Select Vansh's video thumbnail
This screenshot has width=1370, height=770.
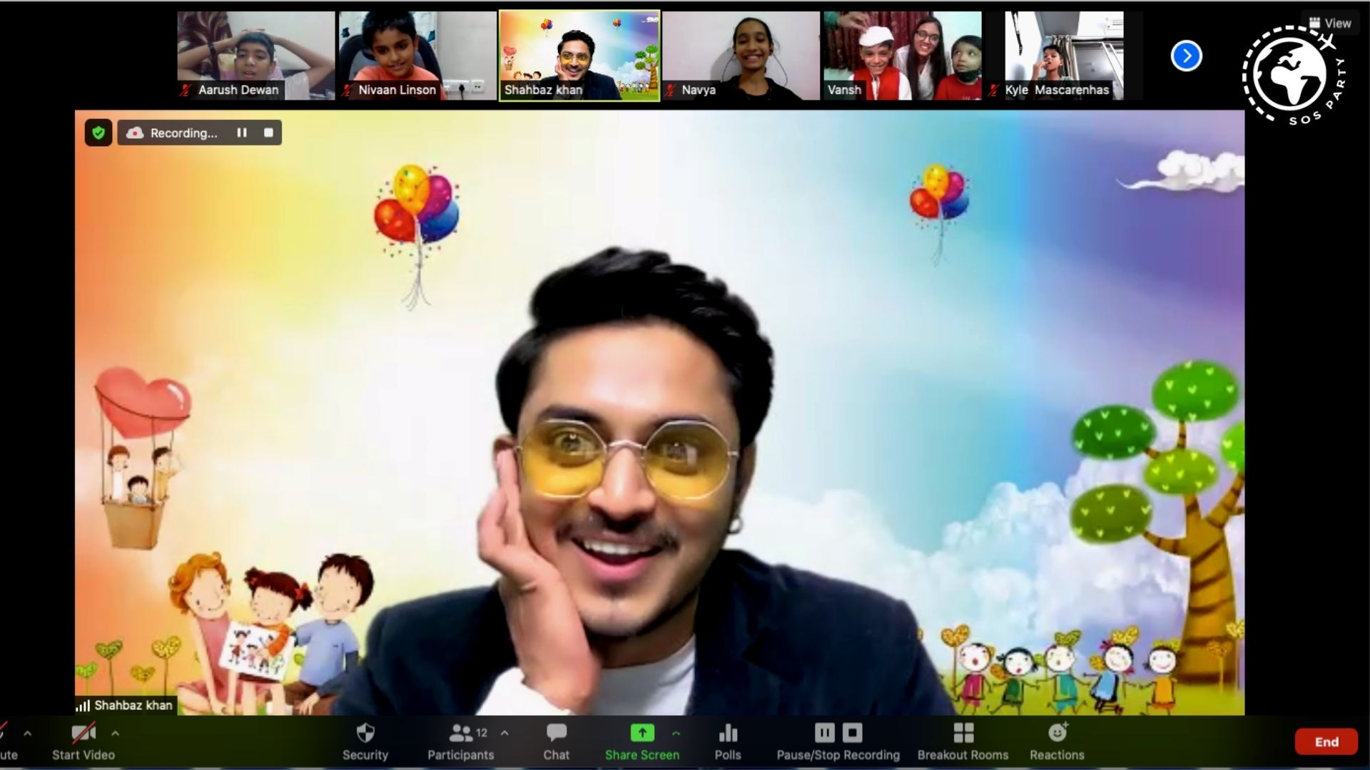903,56
